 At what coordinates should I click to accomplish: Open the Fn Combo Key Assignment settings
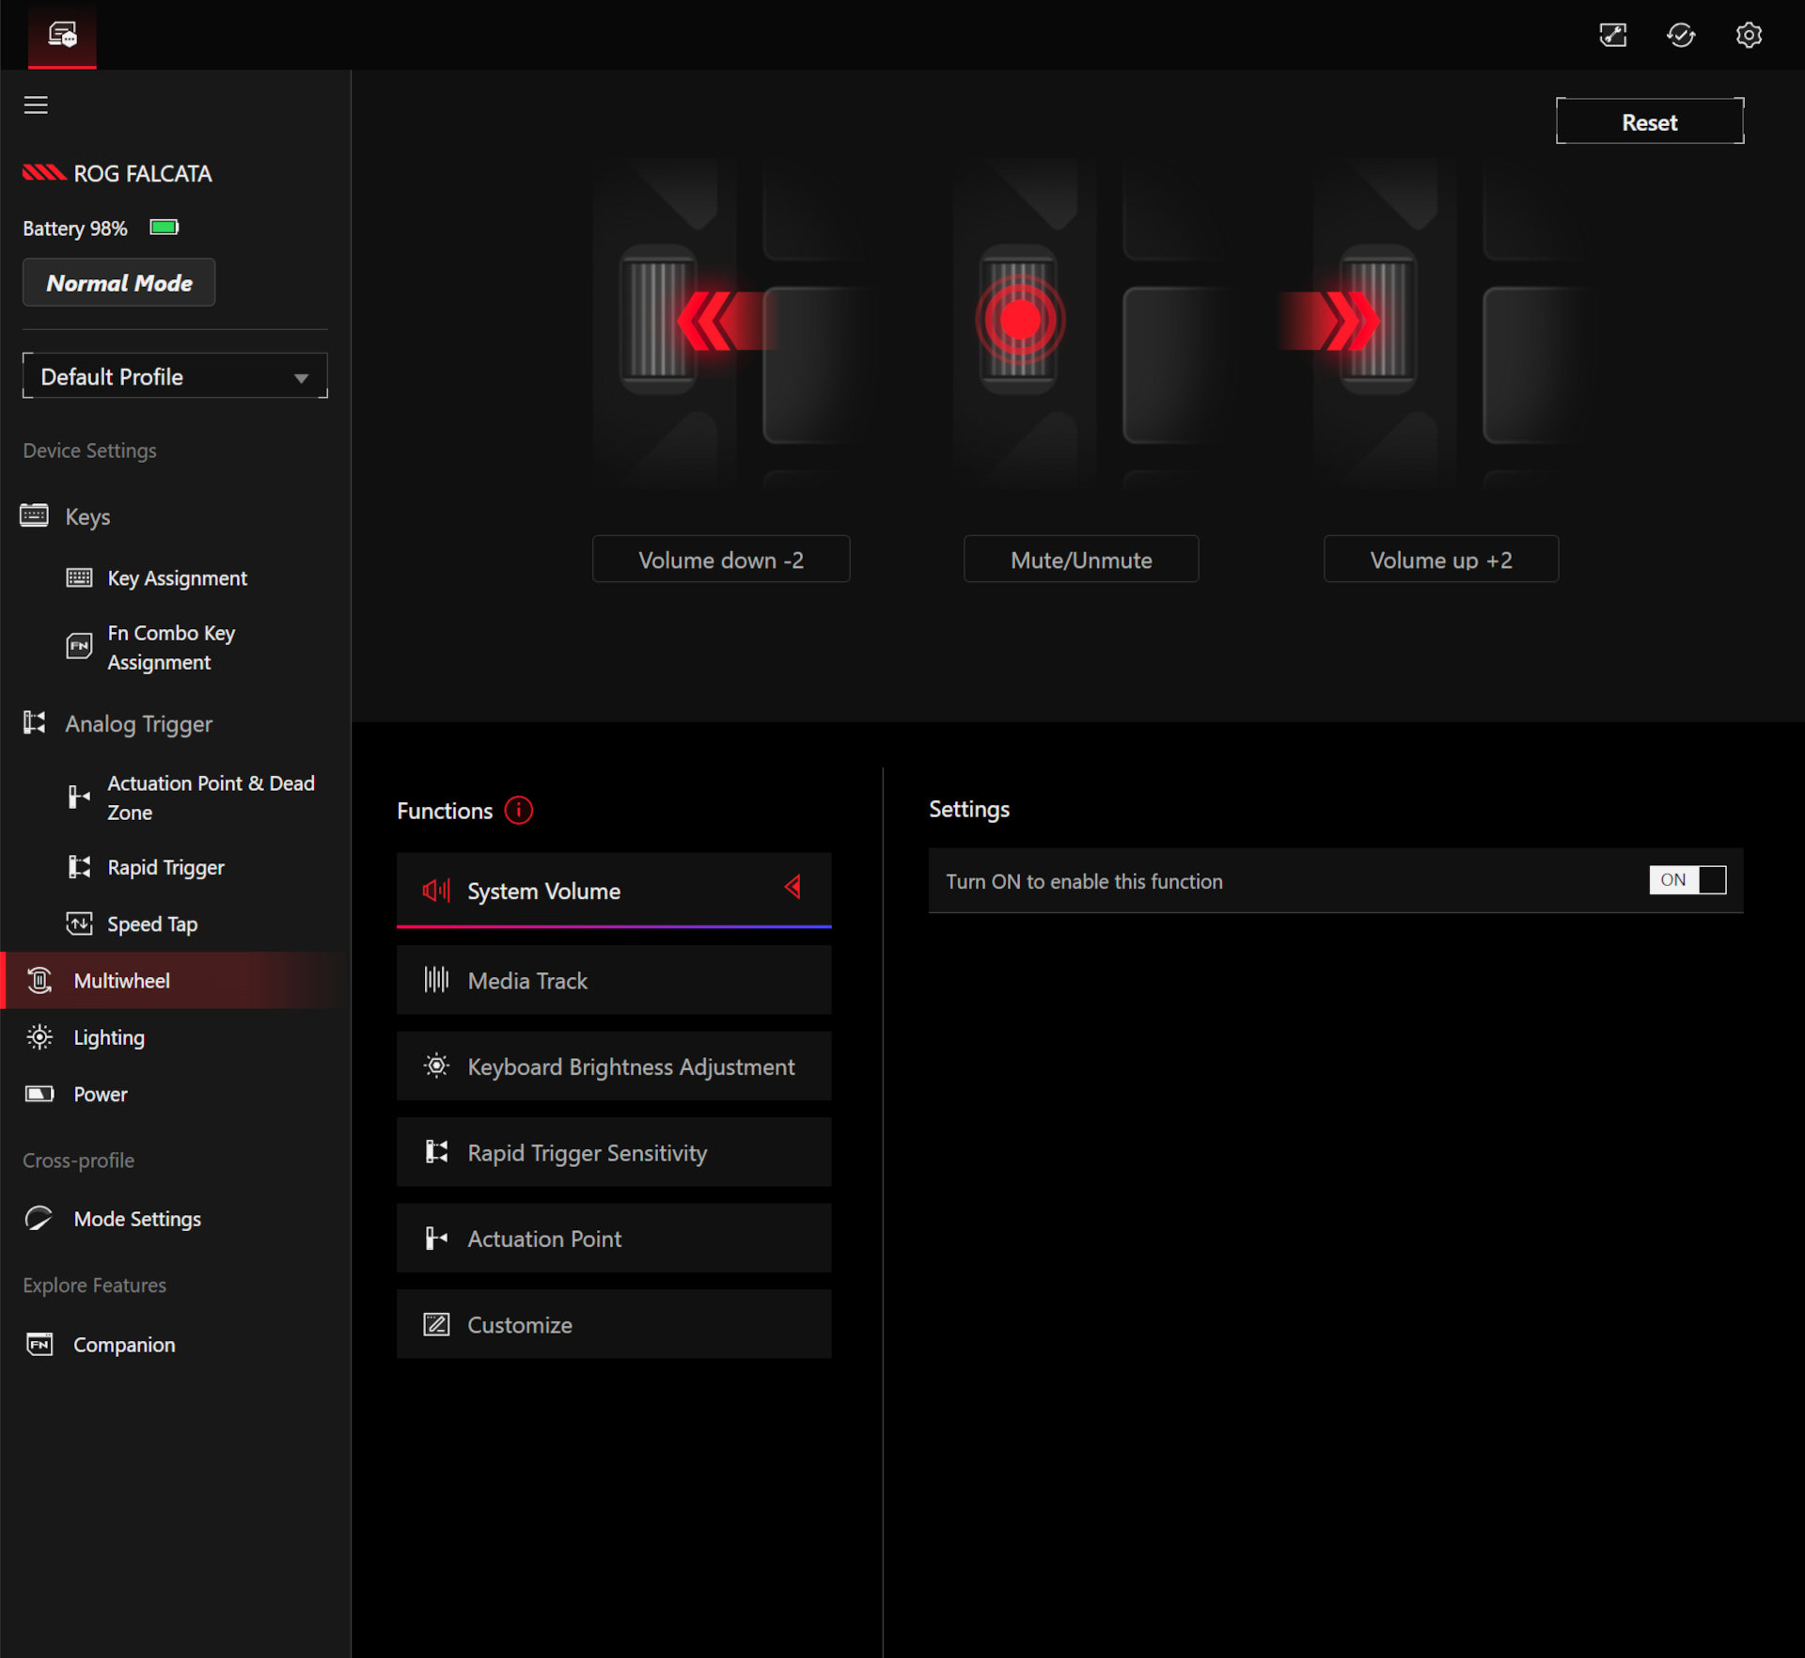(171, 647)
